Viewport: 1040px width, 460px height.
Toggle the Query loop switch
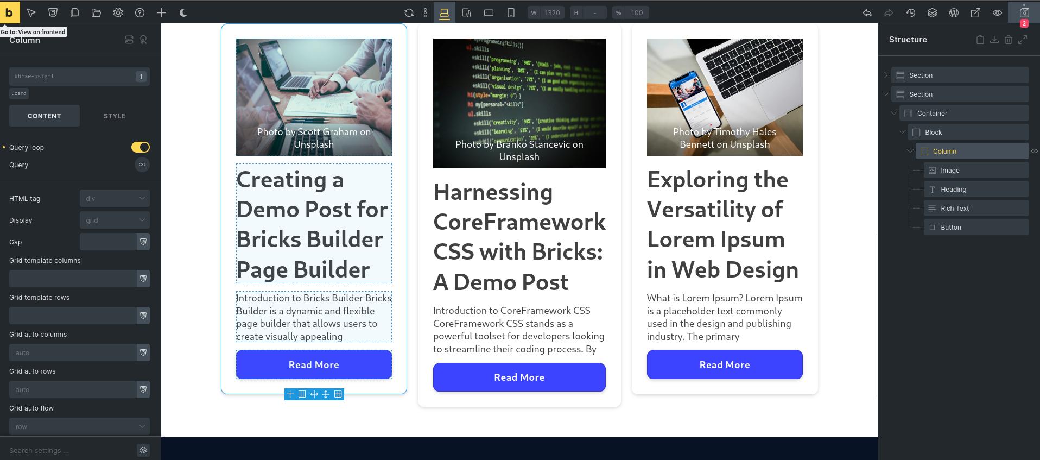coord(140,147)
